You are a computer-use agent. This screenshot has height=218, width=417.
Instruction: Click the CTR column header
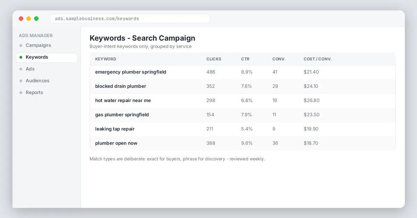click(245, 59)
